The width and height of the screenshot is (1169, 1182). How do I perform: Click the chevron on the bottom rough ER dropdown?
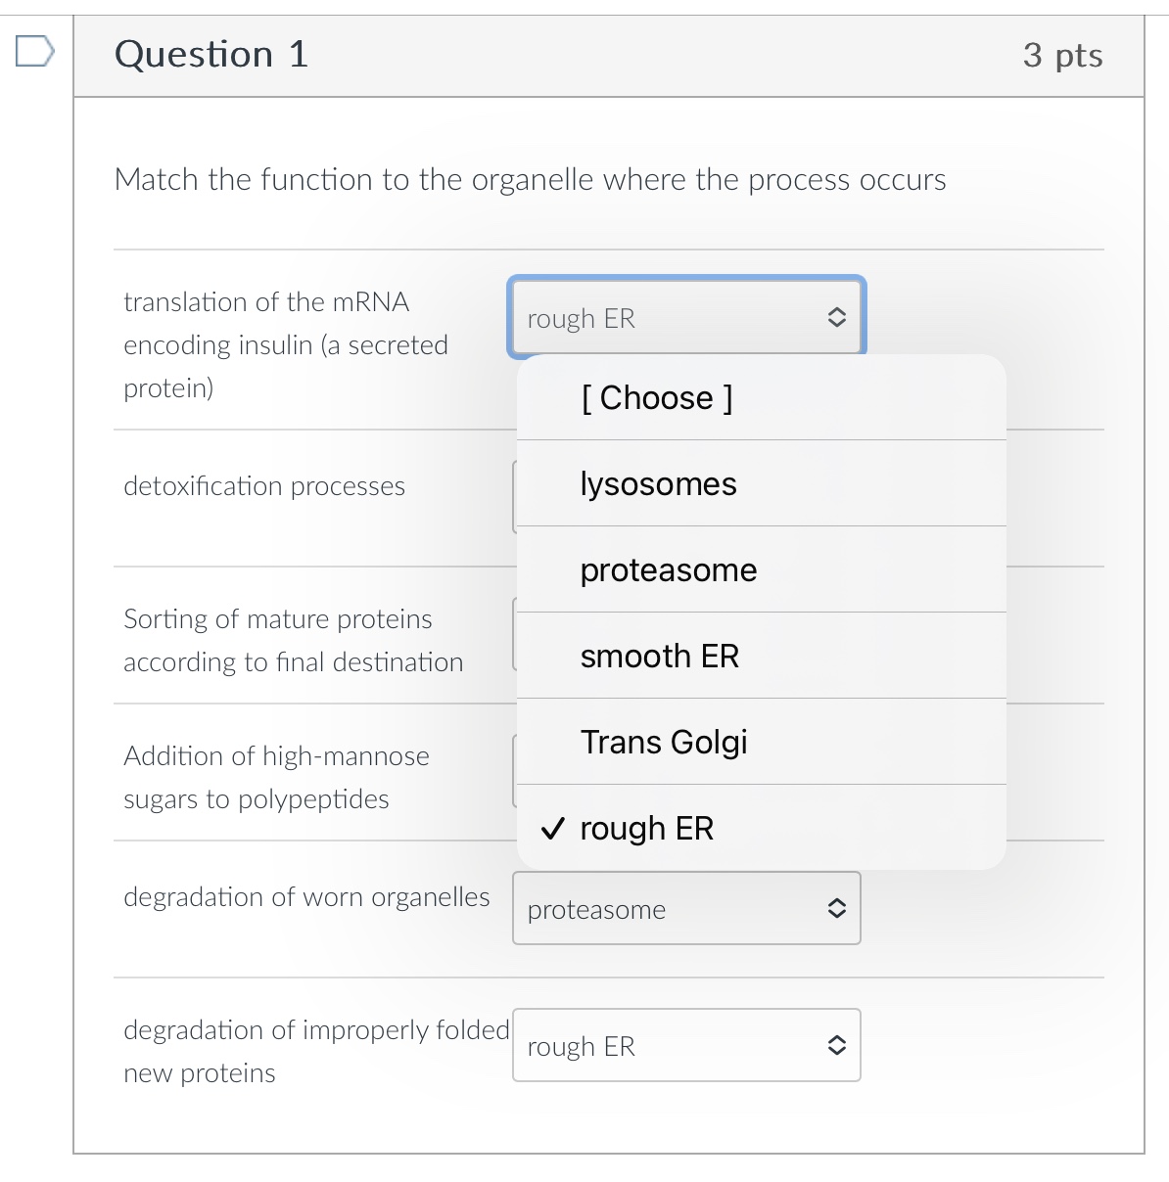(x=837, y=1045)
